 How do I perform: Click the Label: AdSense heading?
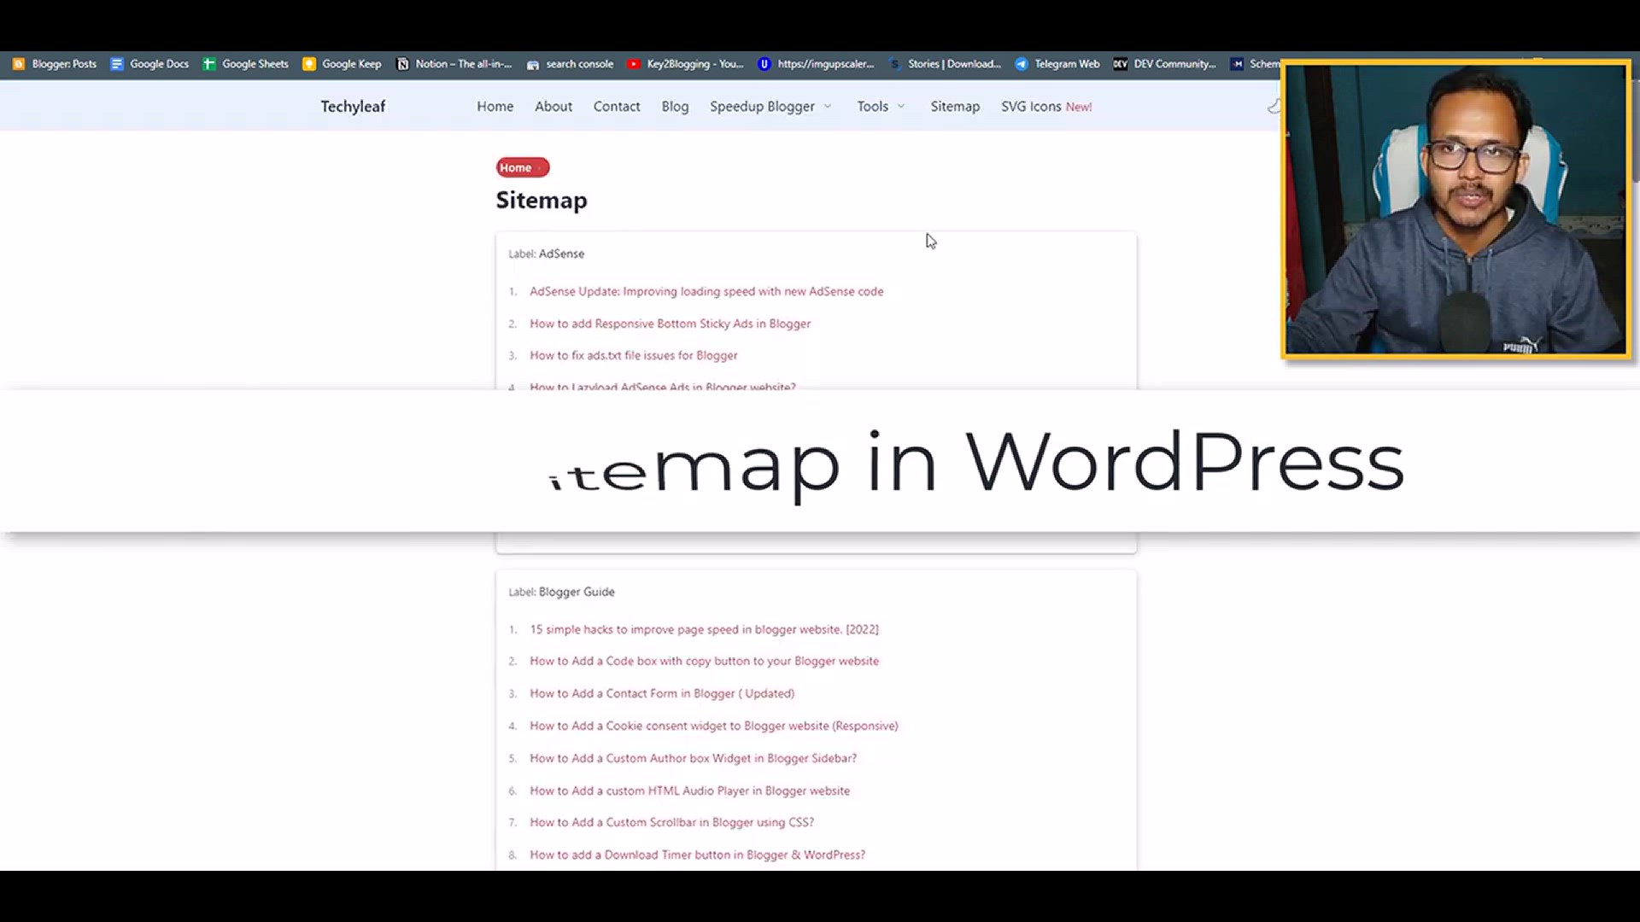547,254
